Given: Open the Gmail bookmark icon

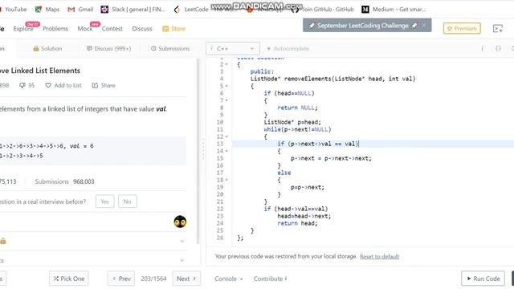Looking at the screenshot, I should coord(71,10).
